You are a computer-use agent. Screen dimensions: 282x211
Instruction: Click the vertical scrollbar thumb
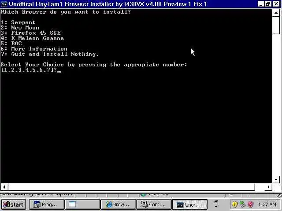[x=276, y=25]
